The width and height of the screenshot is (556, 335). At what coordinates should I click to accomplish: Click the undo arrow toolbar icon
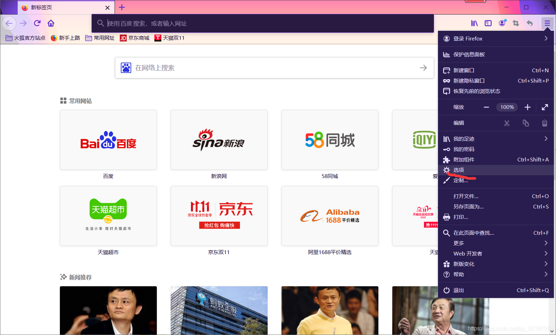pyautogui.click(x=530, y=23)
